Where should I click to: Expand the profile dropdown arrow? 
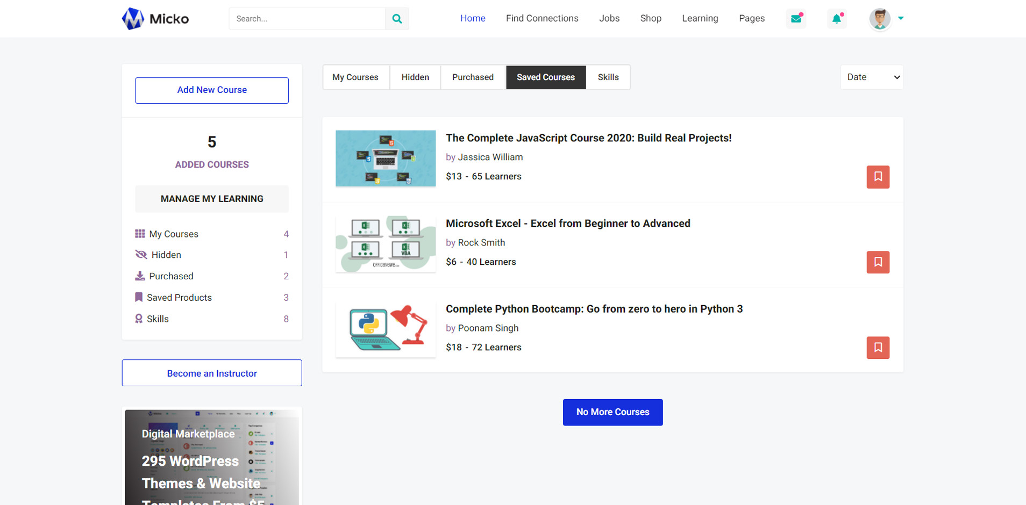pyautogui.click(x=901, y=18)
